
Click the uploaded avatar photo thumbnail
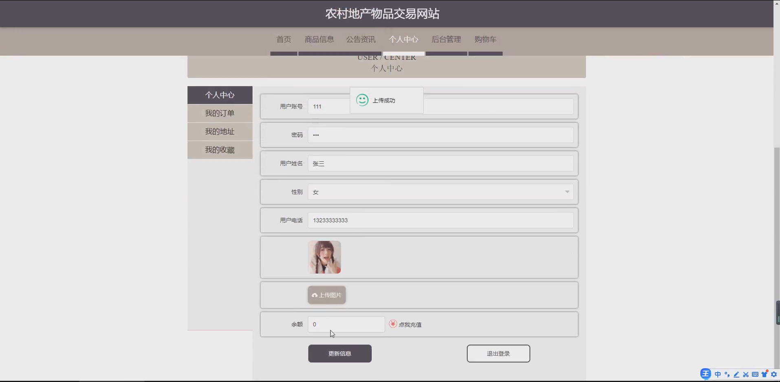click(x=324, y=257)
